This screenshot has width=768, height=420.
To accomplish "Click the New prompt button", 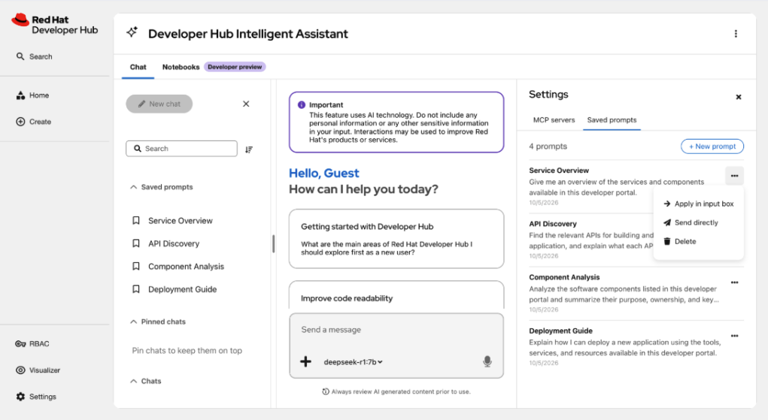I will [712, 147].
